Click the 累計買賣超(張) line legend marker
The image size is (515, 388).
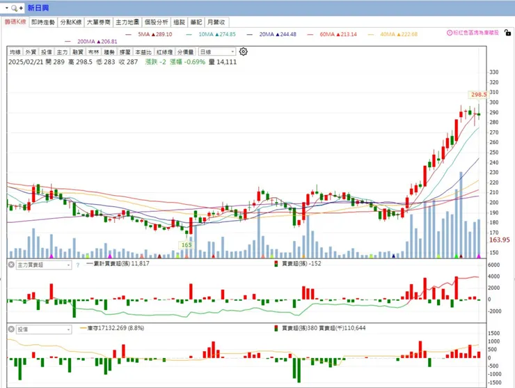click(90, 264)
